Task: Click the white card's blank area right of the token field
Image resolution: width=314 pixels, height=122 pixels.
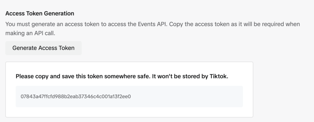Action: [248, 97]
